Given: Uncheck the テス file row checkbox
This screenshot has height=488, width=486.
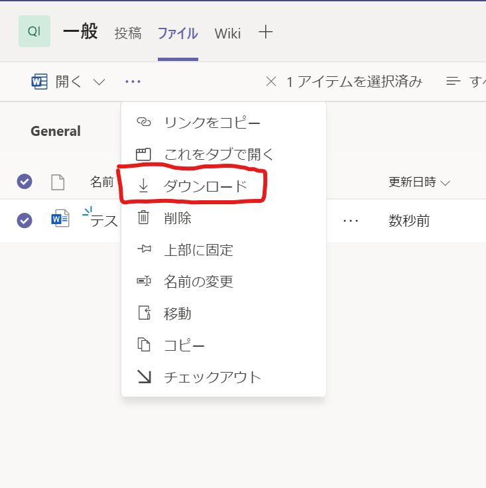Looking at the screenshot, I should click(25, 221).
